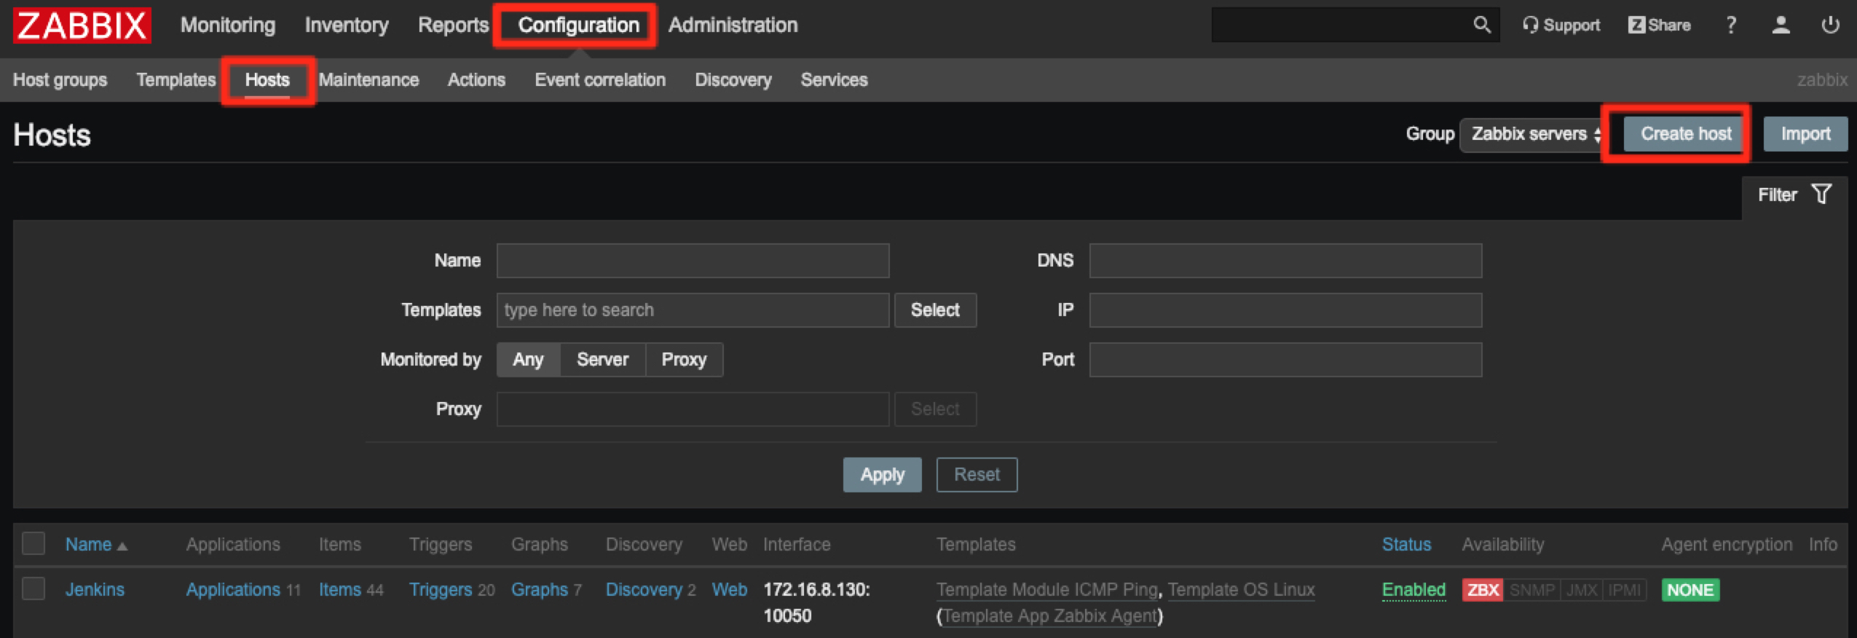Open the Share link

[x=1659, y=25]
